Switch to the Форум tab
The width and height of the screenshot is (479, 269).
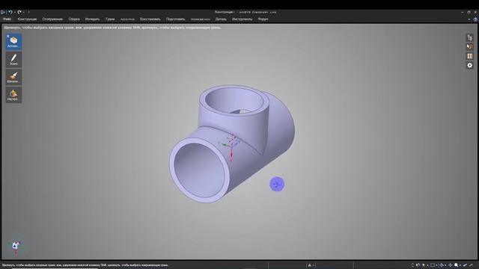[x=263, y=19]
